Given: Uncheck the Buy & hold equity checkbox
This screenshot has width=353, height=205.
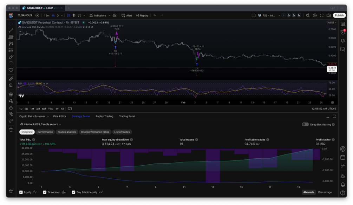Looking at the screenshot, I should point(73,192).
